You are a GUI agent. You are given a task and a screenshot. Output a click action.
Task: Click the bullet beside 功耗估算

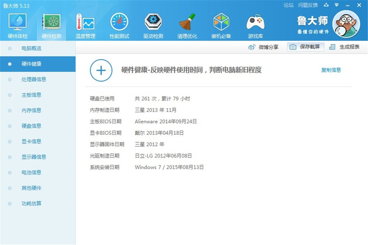[x=10, y=204]
